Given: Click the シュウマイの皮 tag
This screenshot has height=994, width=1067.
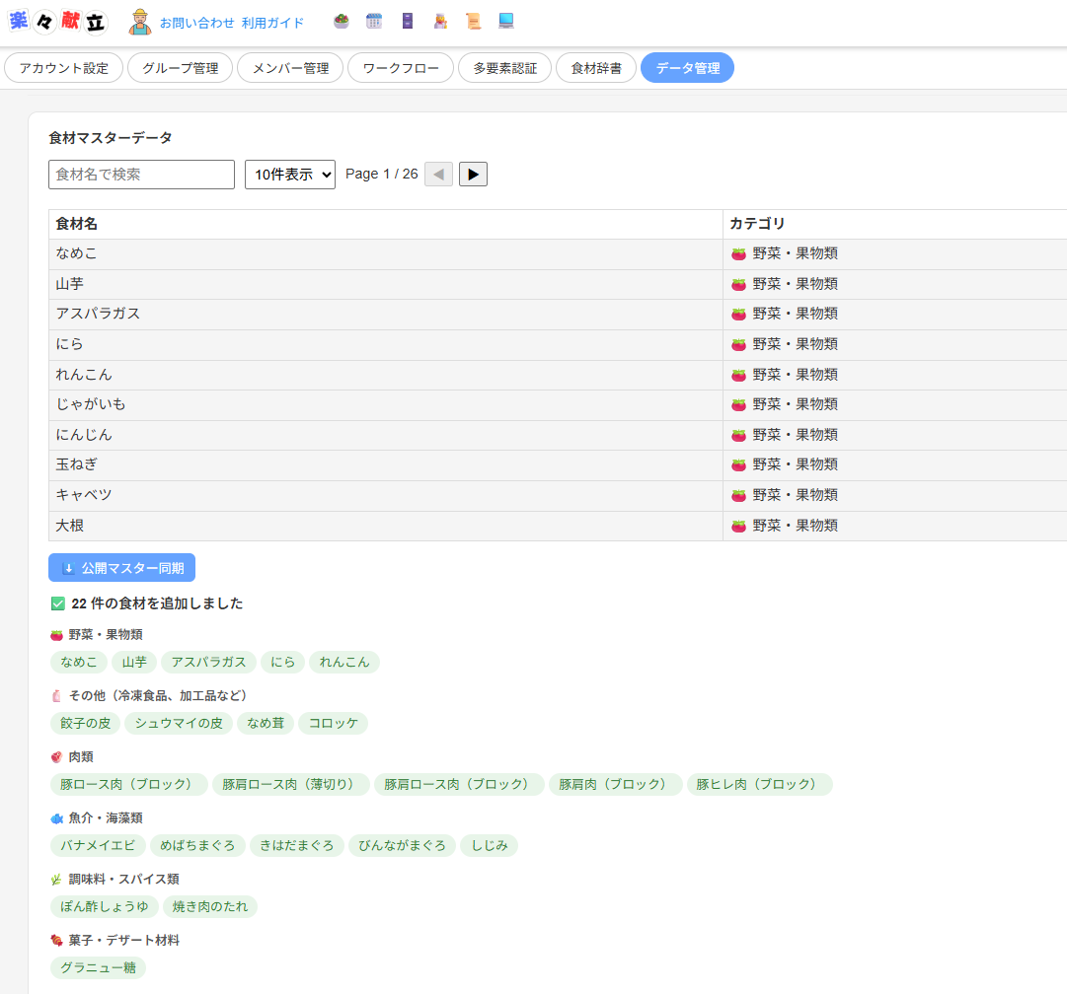Looking at the screenshot, I should coord(179,724).
